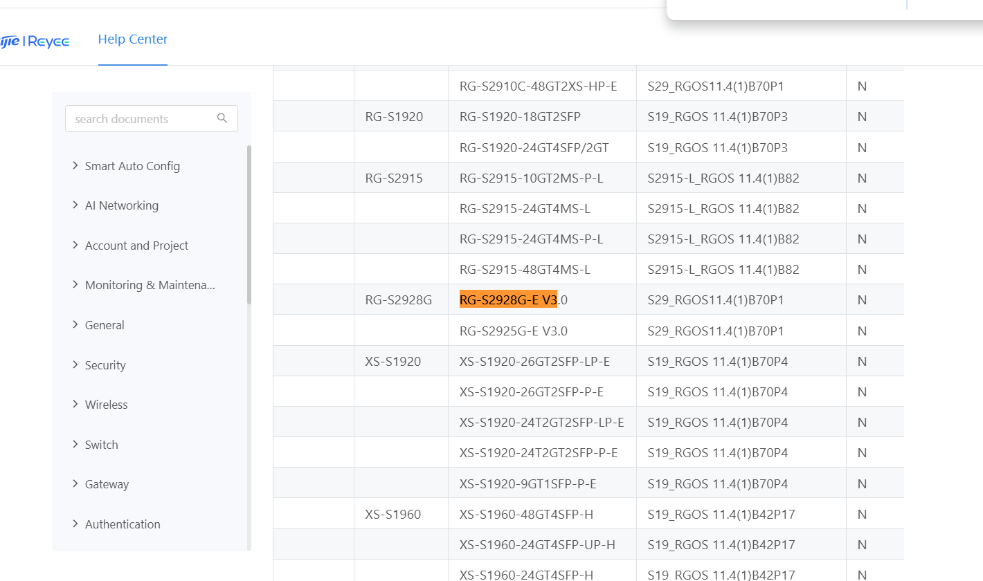Expand the Security section

point(105,365)
